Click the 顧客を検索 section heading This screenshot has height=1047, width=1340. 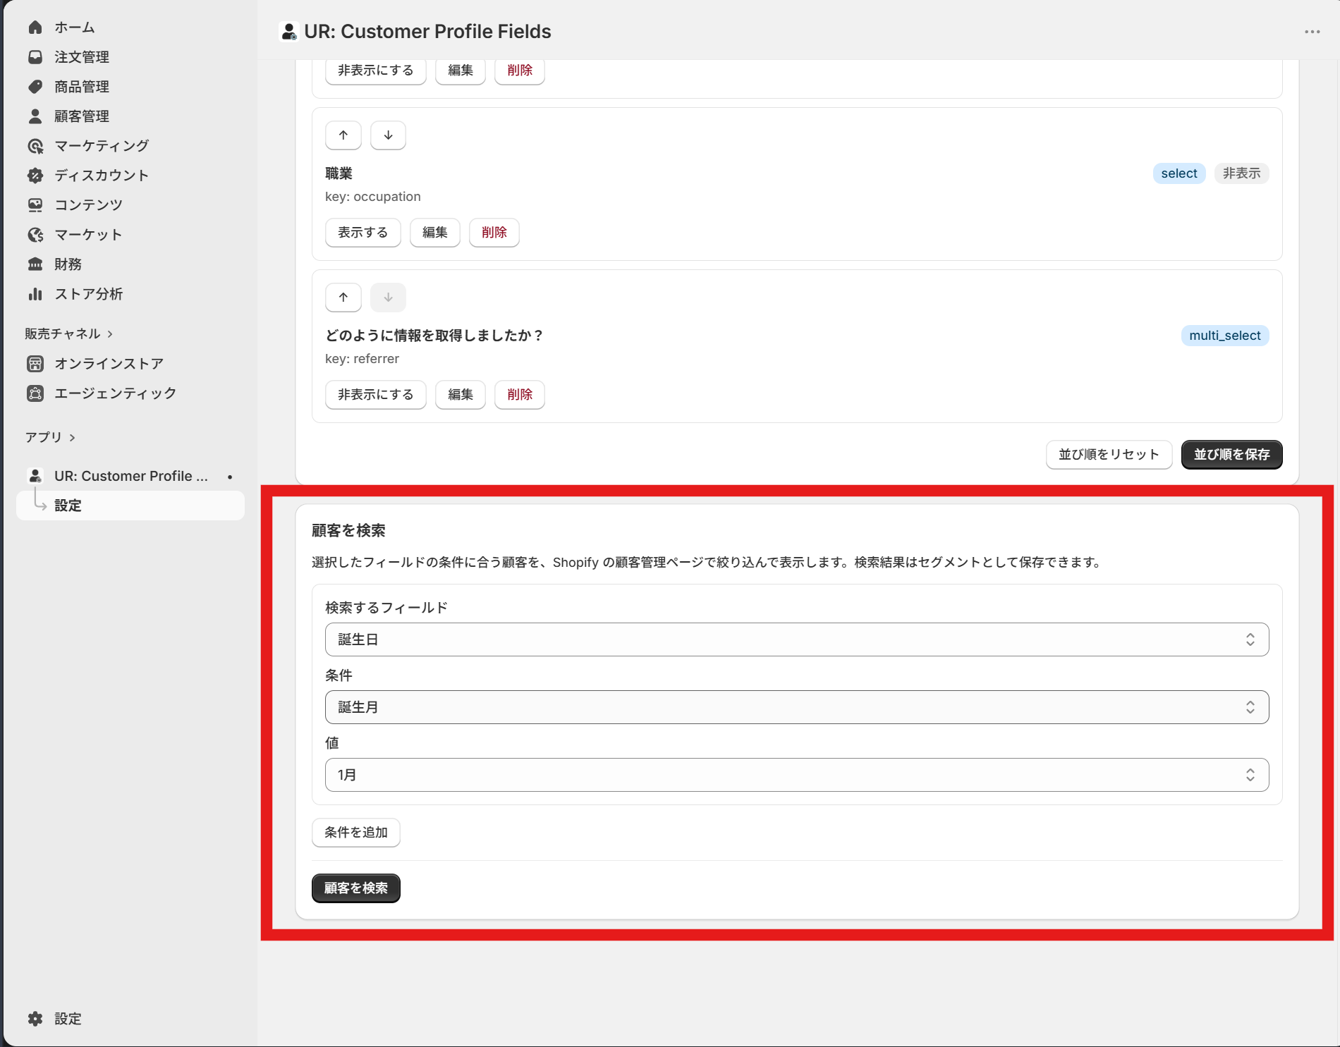pos(348,531)
